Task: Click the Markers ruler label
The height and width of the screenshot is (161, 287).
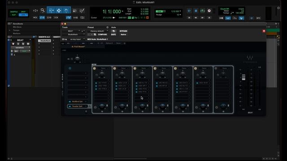Action: (17, 34)
